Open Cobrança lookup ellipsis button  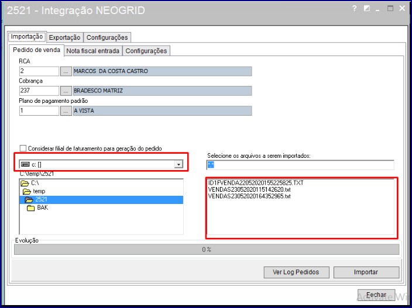tap(66, 91)
